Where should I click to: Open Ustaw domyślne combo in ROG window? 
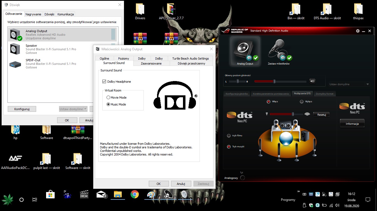(349, 84)
